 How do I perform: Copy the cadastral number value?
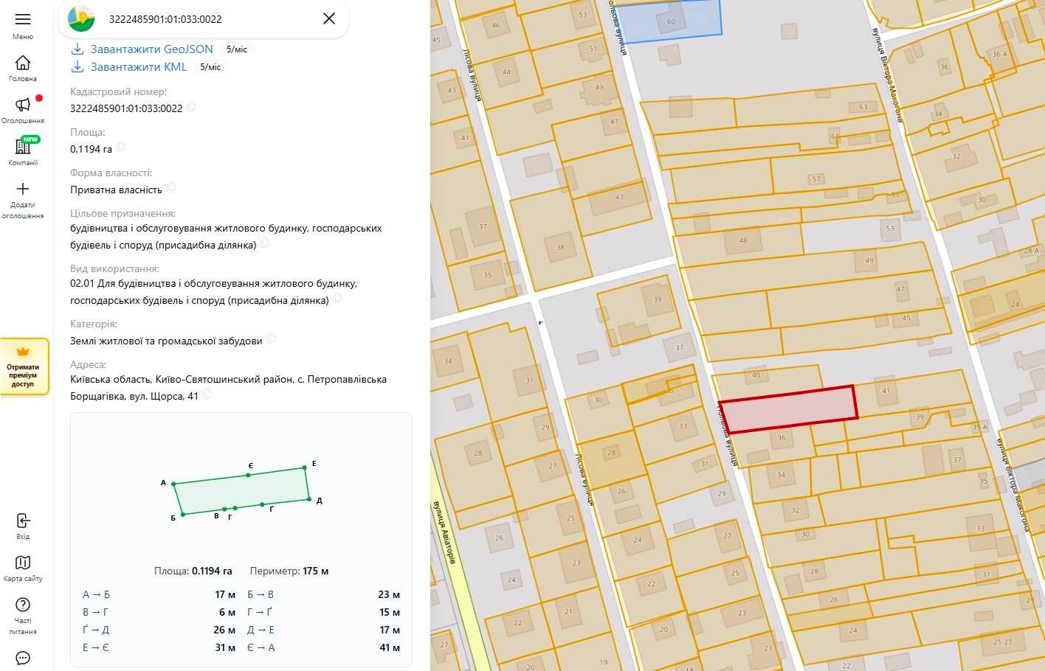click(191, 107)
